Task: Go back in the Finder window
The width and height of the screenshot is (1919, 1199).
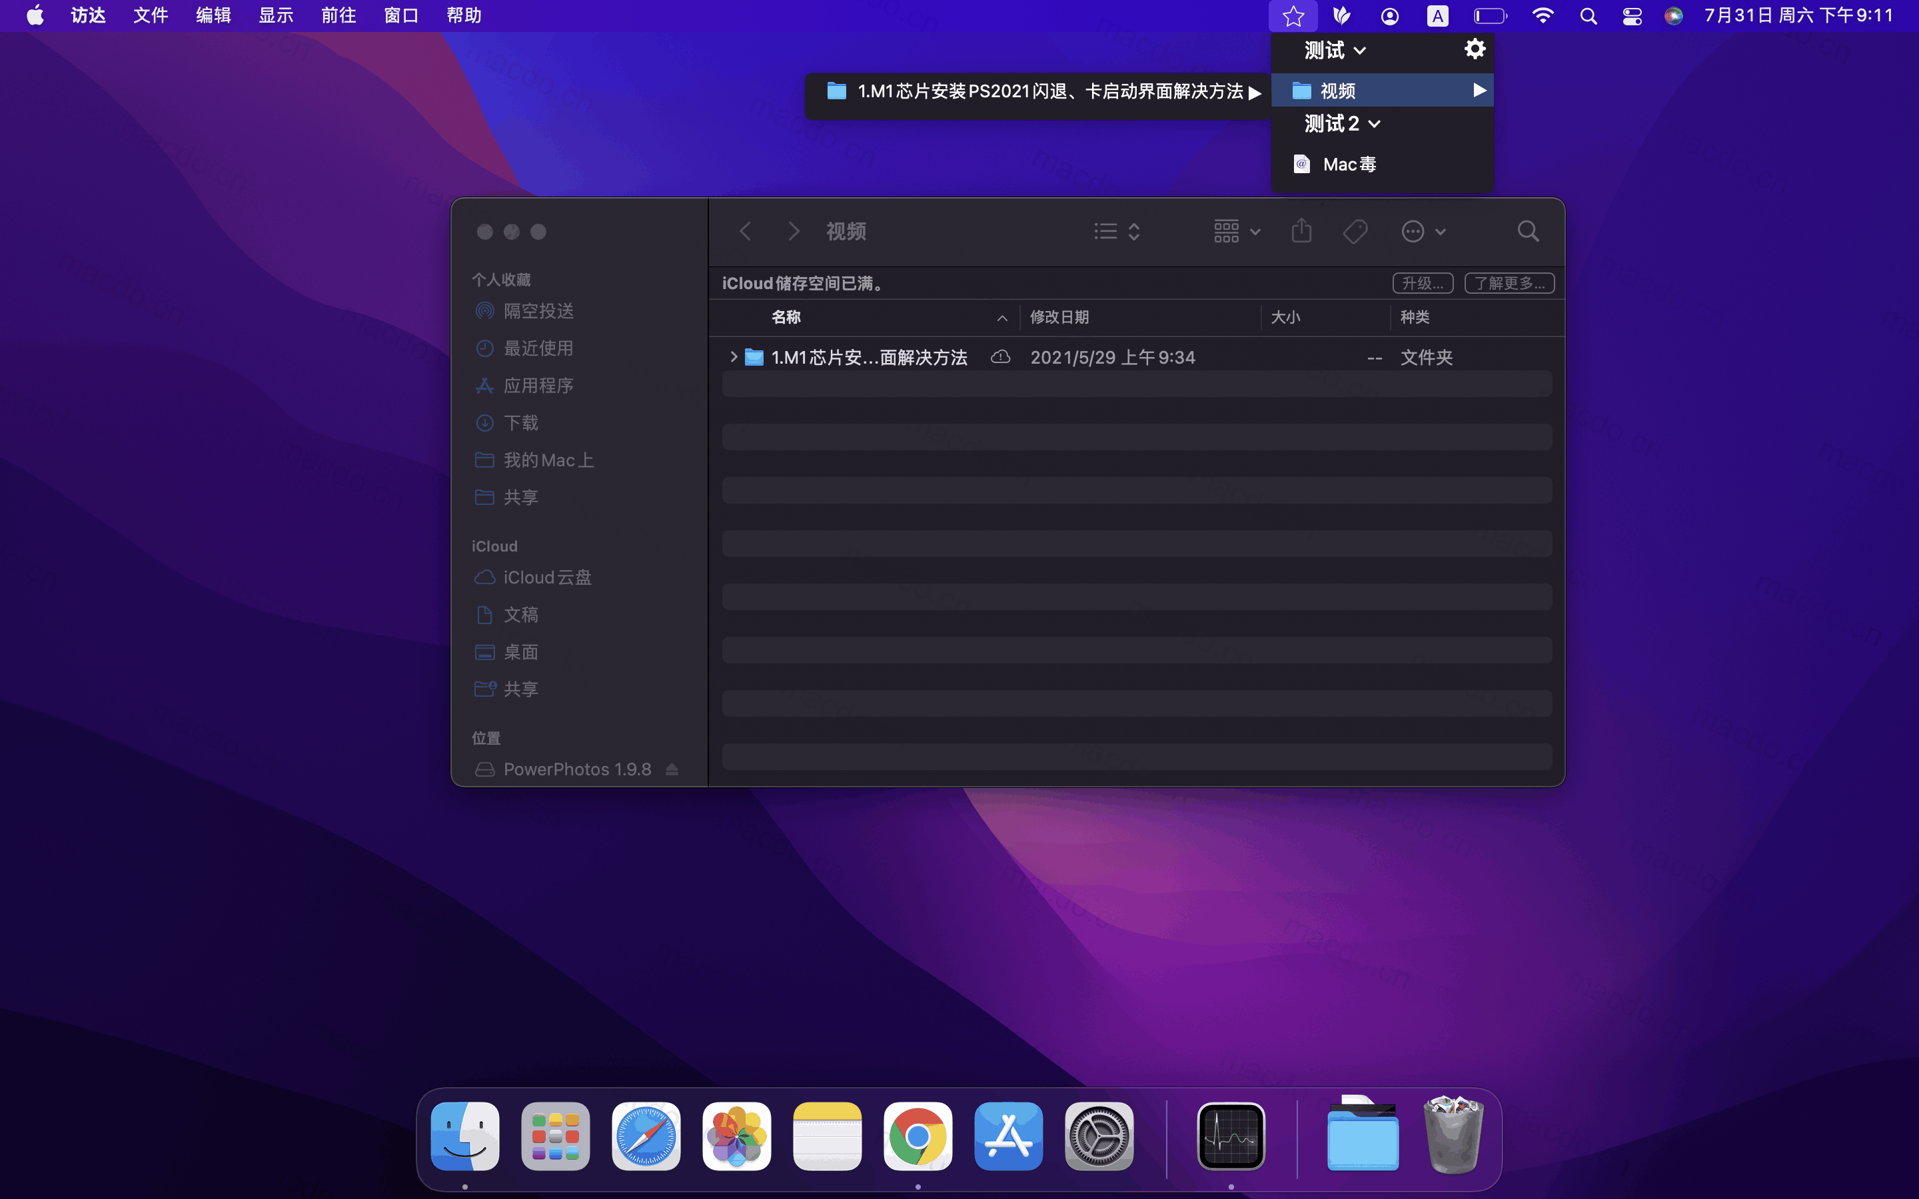Action: click(744, 230)
